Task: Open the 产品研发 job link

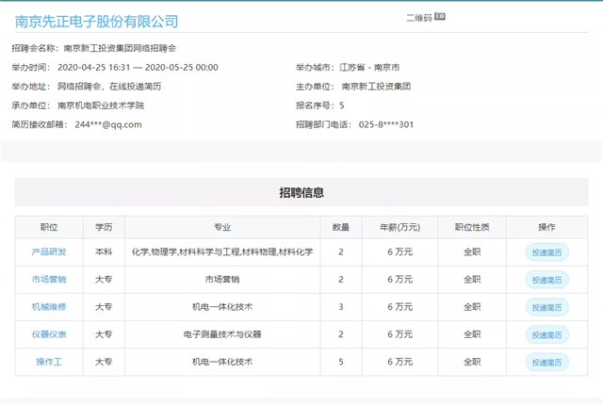Action: click(49, 252)
